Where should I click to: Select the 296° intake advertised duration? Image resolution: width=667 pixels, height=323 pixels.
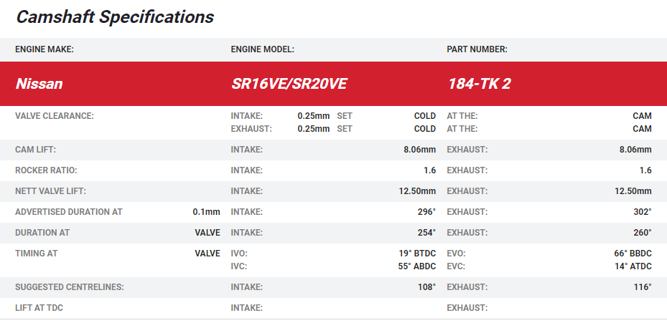(425, 212)
